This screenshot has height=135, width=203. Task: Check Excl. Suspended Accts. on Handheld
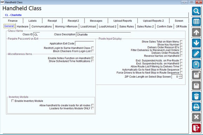(x=181, y=63)
